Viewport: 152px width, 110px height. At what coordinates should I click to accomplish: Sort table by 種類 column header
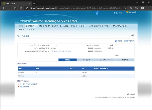coord(20,68)
